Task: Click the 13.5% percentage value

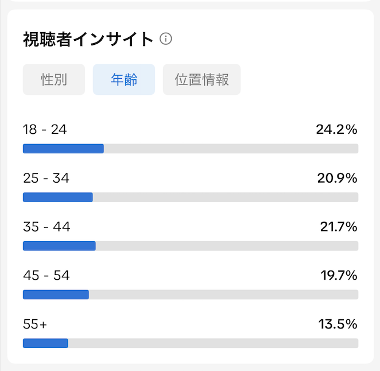Action: (338, 324)
